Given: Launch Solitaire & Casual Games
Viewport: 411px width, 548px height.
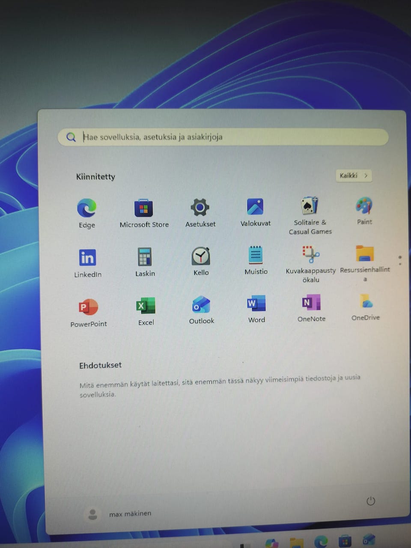Looking at the screenshot, I should pyautogui.click(x=310, y=215).
